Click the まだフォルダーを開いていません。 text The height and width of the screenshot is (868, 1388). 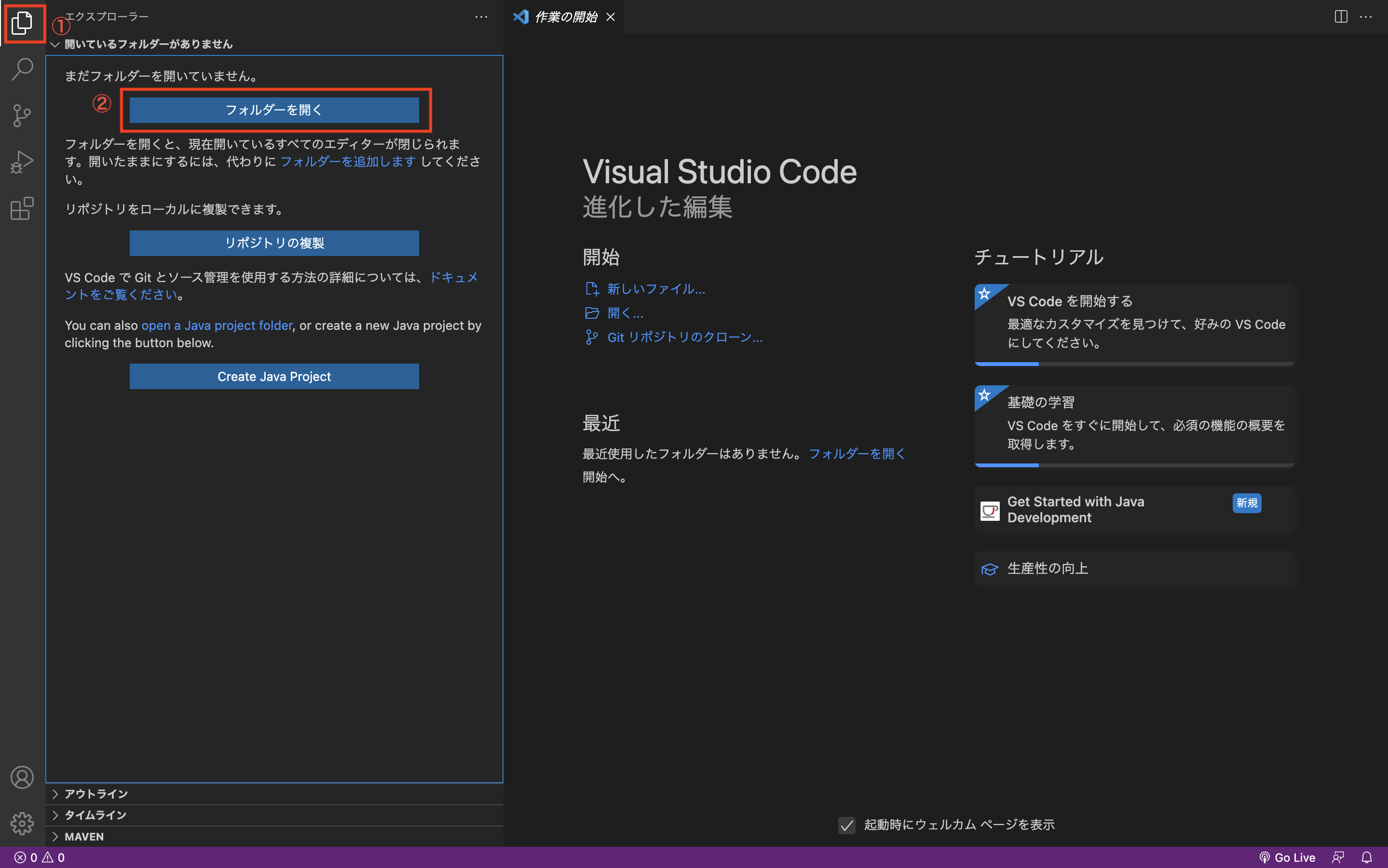162,76
